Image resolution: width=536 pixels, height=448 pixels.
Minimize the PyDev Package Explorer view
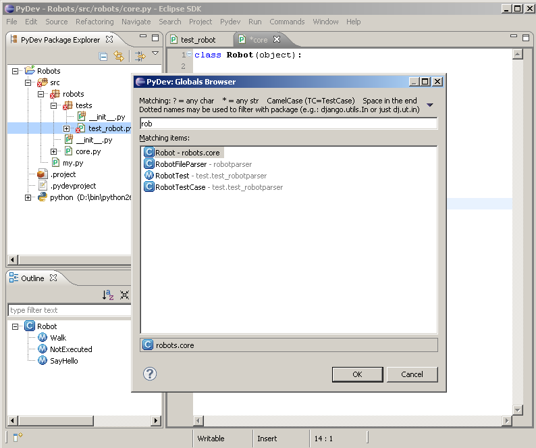pos(143,36)
